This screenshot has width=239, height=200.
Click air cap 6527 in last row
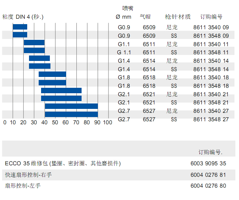click(x=149, y=119)
